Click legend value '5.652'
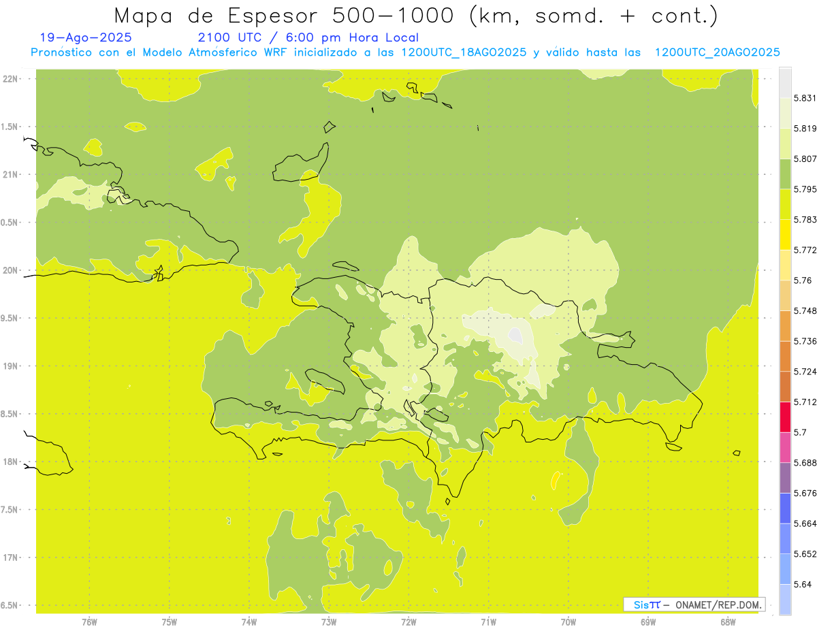This screenshot has width=817, height=631. pos(805,553)
